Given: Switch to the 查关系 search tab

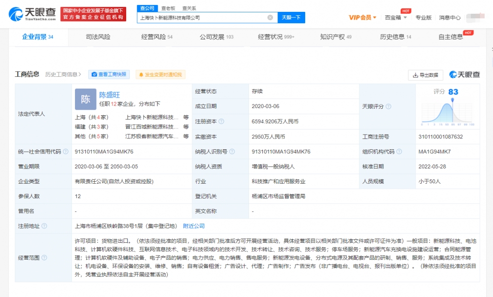Looking at the screenshot, I should (x=189, y=8).
